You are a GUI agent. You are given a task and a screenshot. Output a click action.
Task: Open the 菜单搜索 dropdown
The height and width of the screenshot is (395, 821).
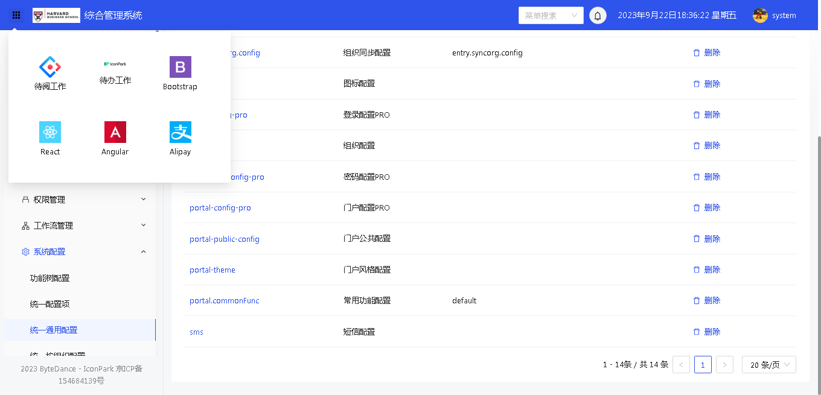point(551,16)
